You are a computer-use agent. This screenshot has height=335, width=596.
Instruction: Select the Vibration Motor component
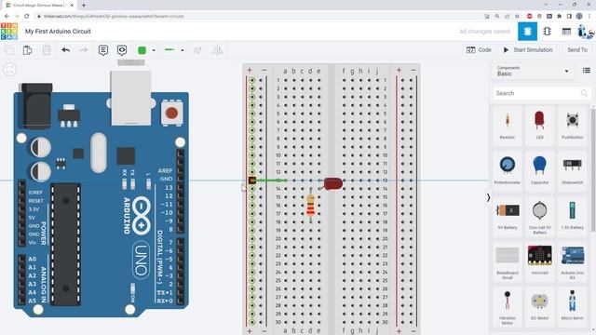507,307
